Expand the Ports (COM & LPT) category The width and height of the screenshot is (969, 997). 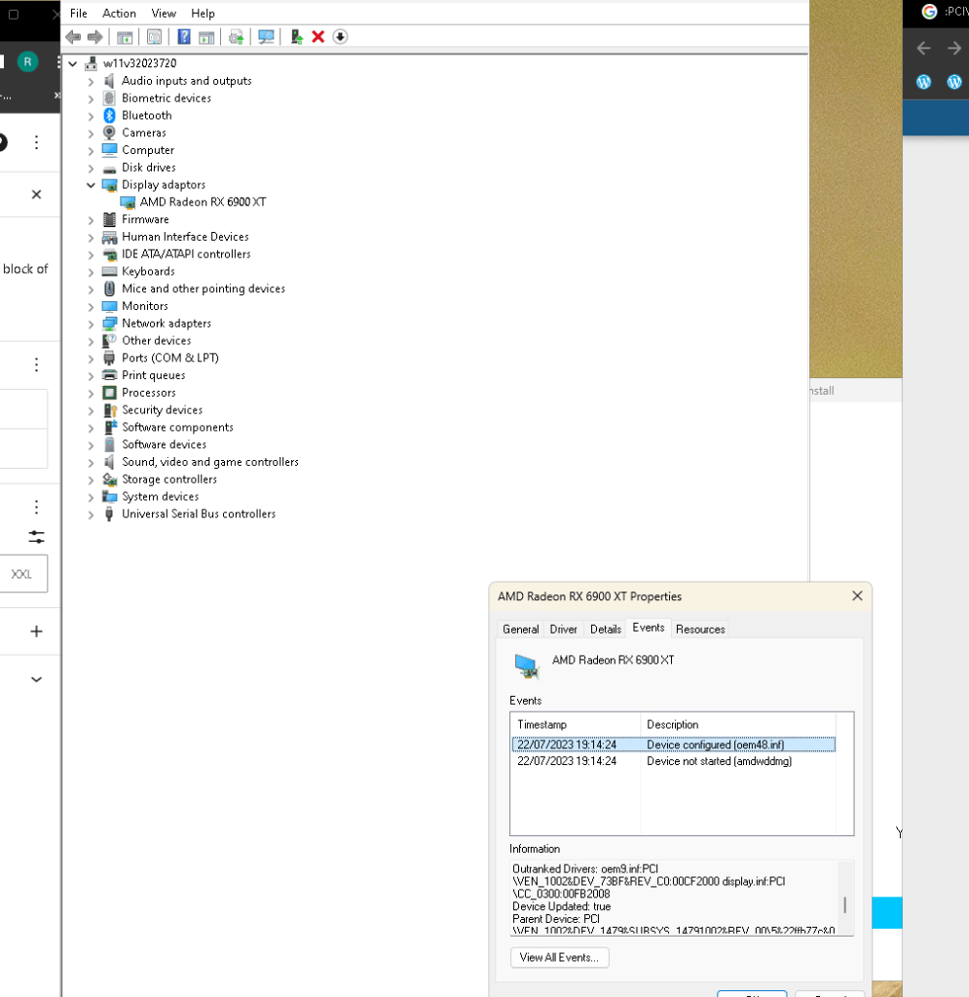pos(91,359)
